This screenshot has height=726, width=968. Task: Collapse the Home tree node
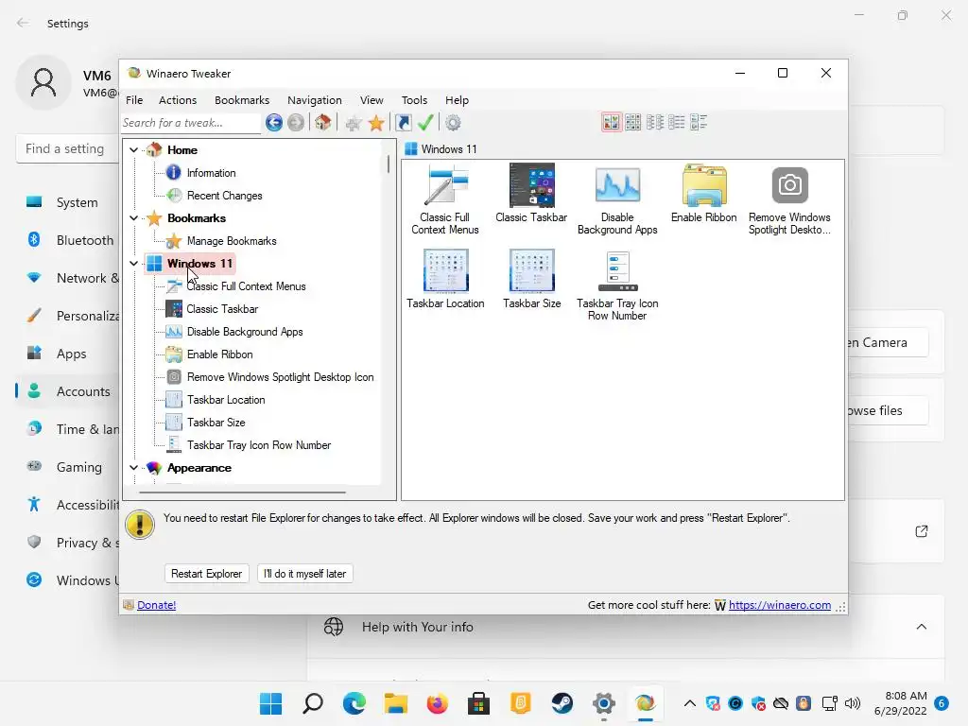pos(133,150)
